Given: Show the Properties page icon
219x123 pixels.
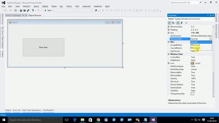Looking at the screenshot, I should tap(178, 23).
